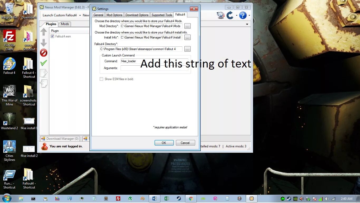Click the uTorrent icon in the taskbar
Screen dimensions: 360x203
(130, 199)
